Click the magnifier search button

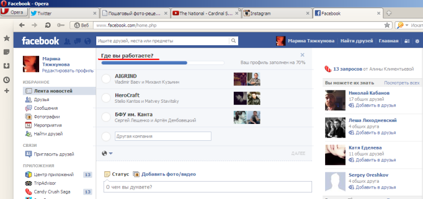[234, 41]
